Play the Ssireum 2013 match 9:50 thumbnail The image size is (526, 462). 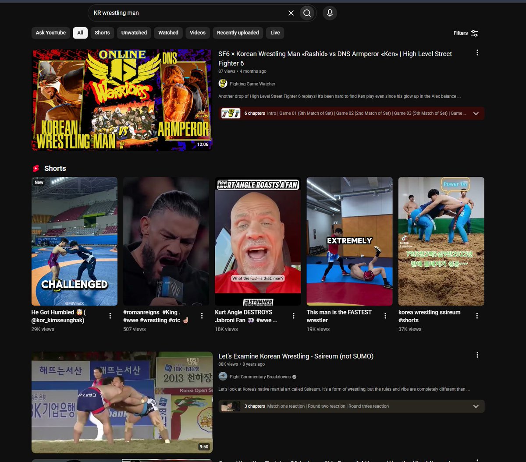(122, 402)
